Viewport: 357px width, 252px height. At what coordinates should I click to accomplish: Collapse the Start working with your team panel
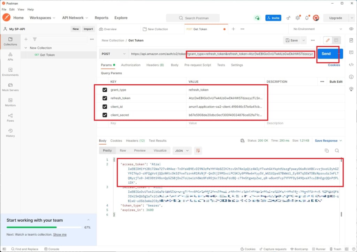88,220
